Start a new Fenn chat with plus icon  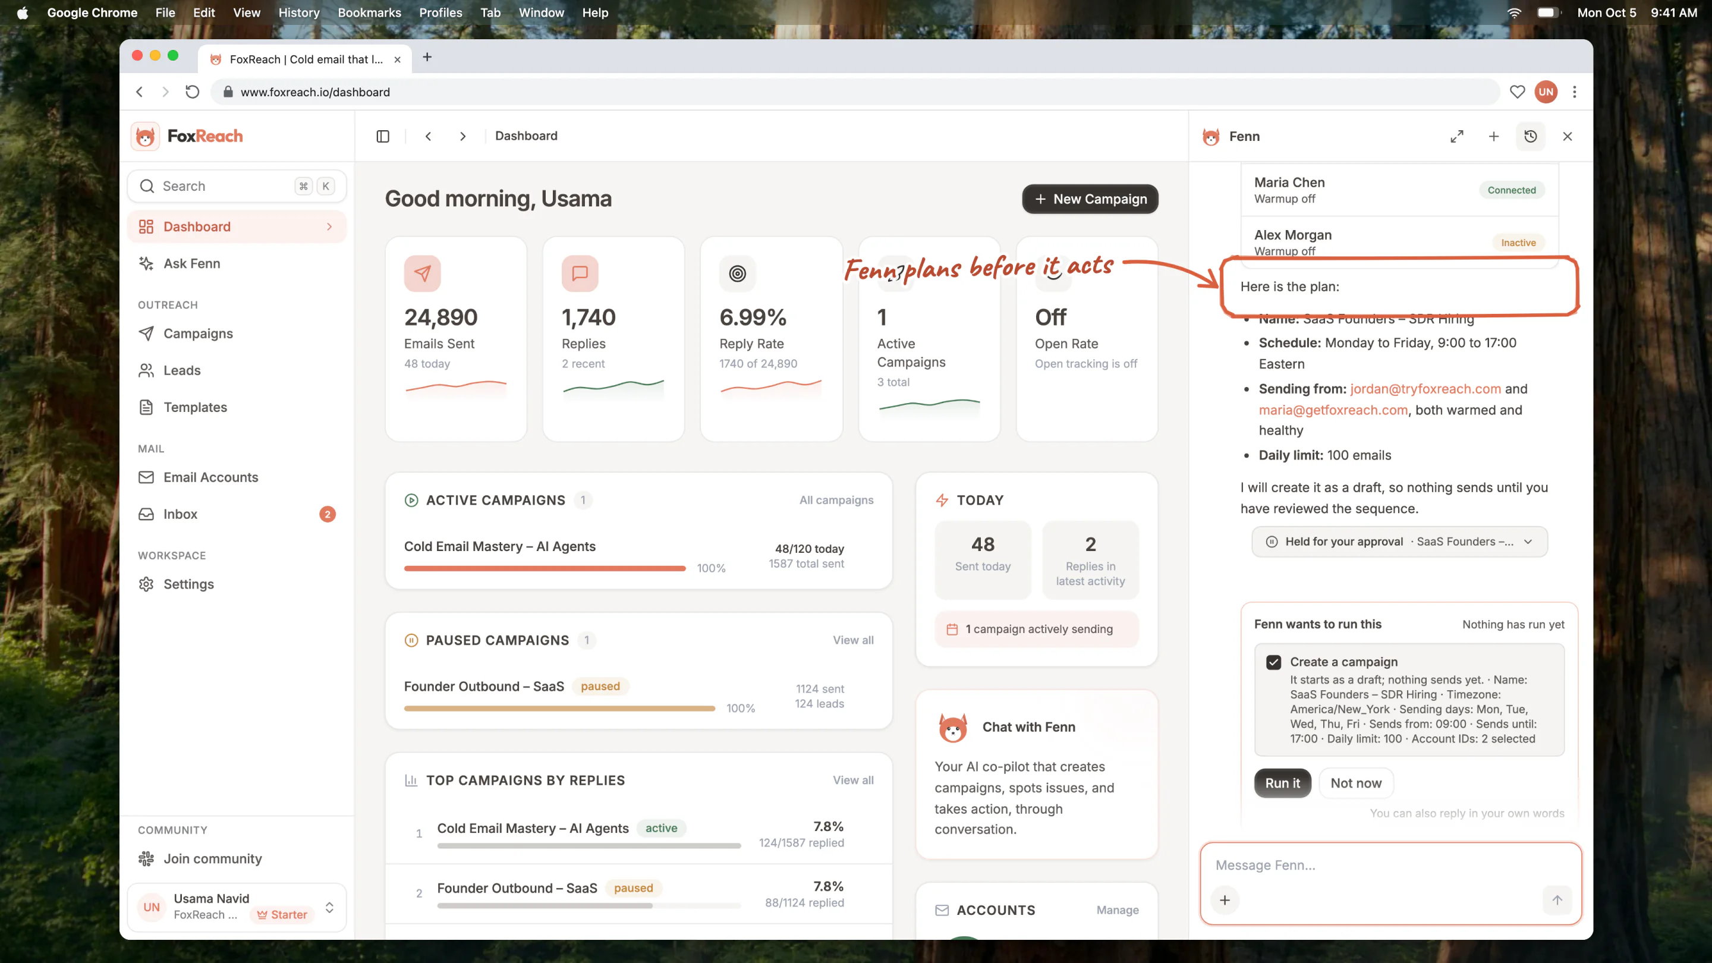(x=1493, y=136)
